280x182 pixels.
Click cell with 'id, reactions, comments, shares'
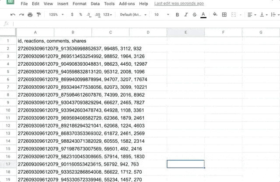pyautogui.click(x=35, y=41)
